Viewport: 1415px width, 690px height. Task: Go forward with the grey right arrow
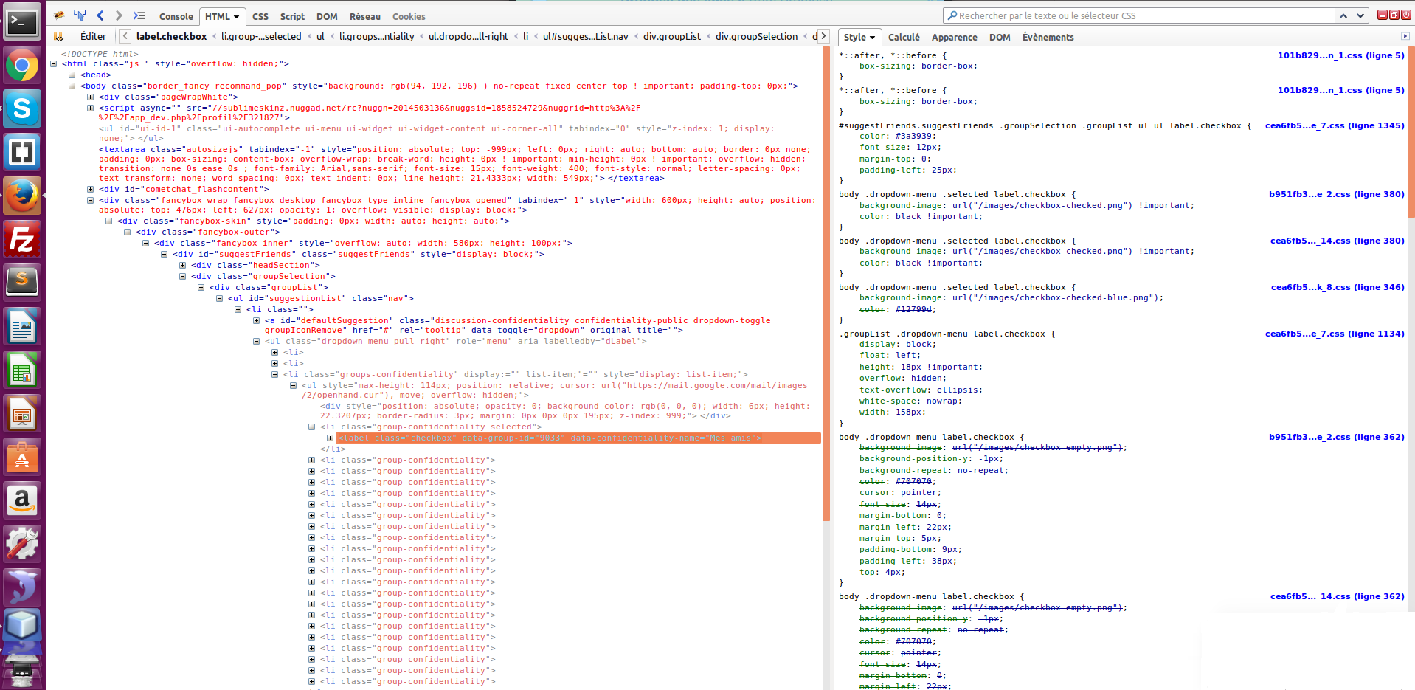click(x=119, y=15)
